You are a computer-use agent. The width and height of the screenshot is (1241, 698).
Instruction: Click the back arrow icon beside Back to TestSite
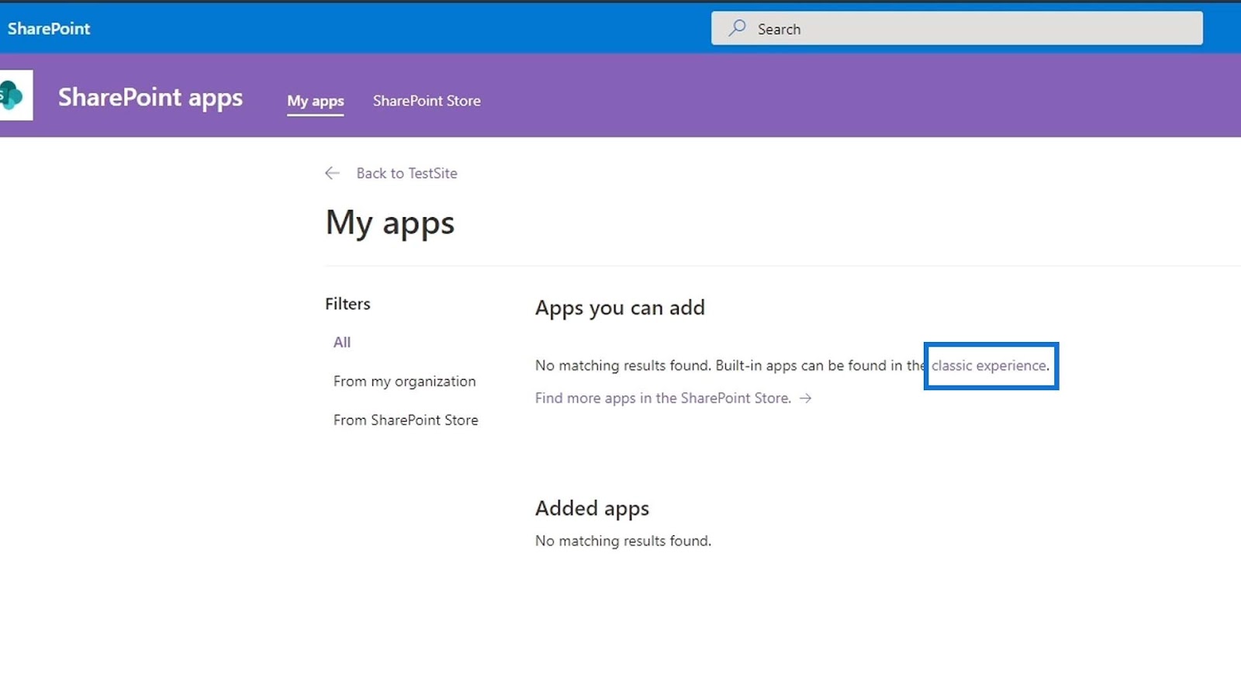pos(333,173)
